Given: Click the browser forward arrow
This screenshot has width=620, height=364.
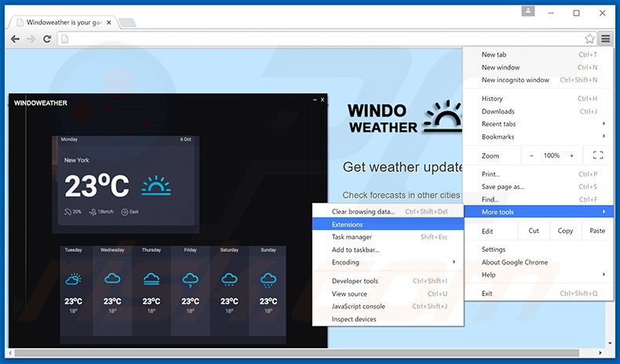Looking at the screenshot, I should coord(31,38).
